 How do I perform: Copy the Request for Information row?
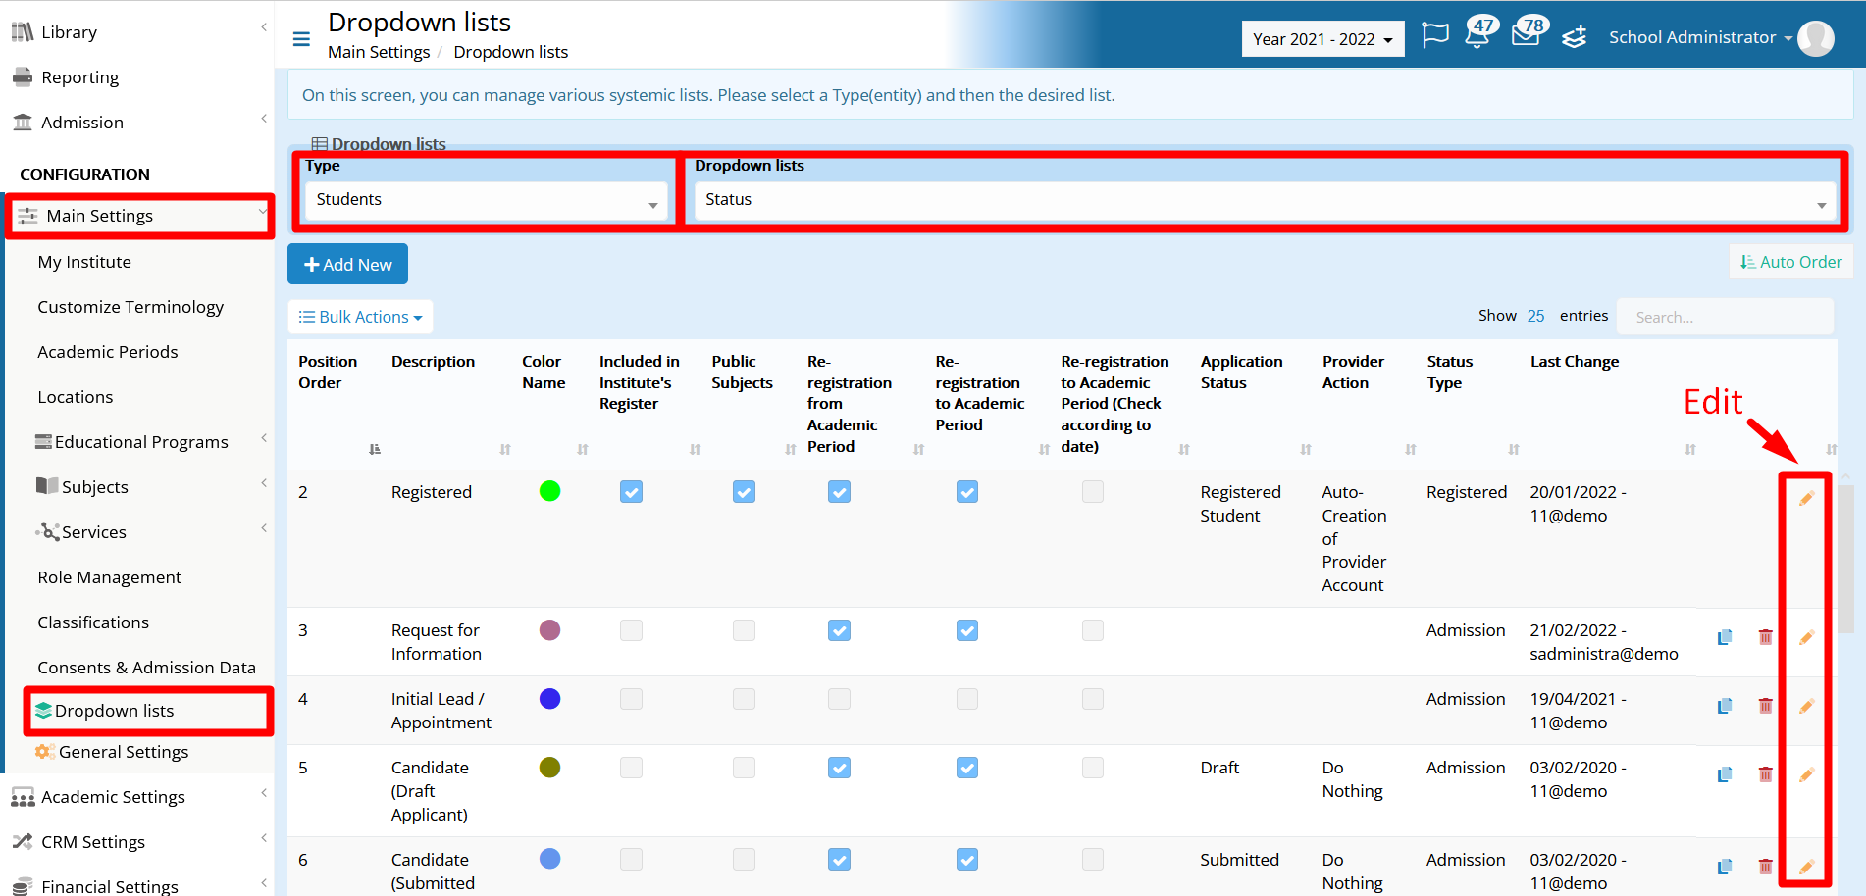[1724, 637]
